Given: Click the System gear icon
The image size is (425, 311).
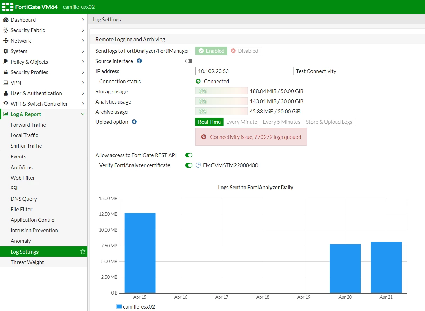Looking at the screenshot, I should pyautogui.click(x=6, y=51).
